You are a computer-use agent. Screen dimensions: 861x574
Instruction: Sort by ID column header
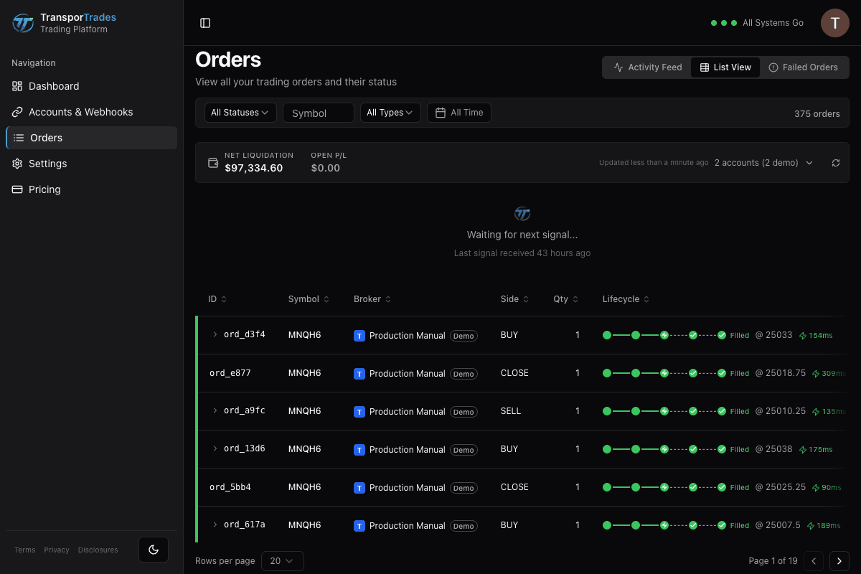click(217, 299)
